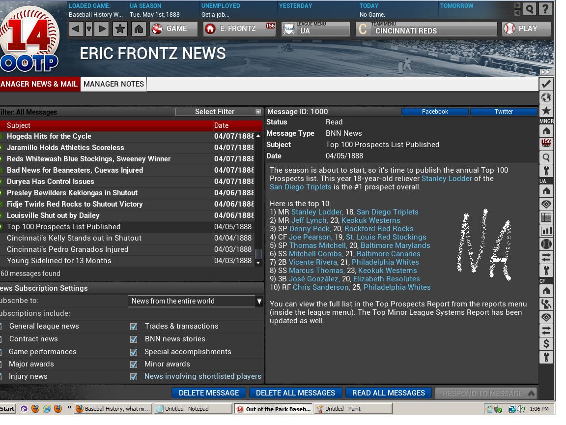Toggle the BNN news stories checkbox

pyautogui.click(x=134, y=339)
